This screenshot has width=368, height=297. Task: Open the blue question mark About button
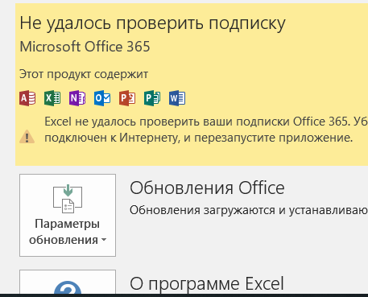pos(68,287)
